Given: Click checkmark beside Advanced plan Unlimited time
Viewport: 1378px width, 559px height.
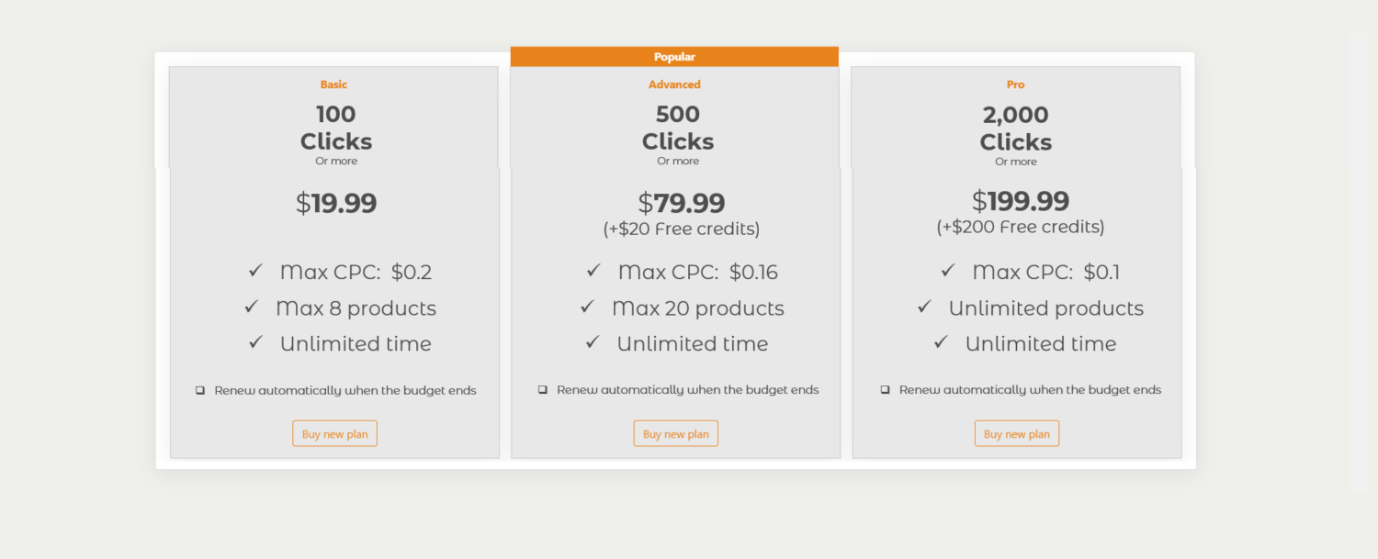Looking at the screenshot, I should (x=593, y=342).
